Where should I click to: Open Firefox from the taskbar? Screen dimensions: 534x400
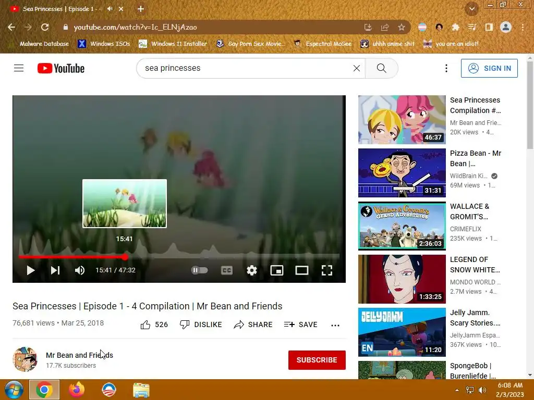click(77, 390)
